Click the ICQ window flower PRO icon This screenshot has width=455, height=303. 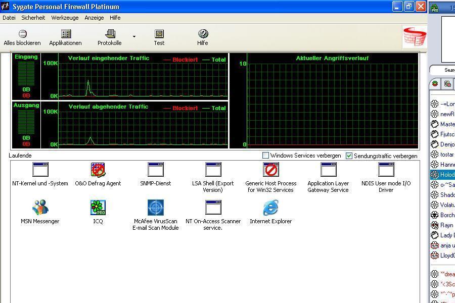435,8
